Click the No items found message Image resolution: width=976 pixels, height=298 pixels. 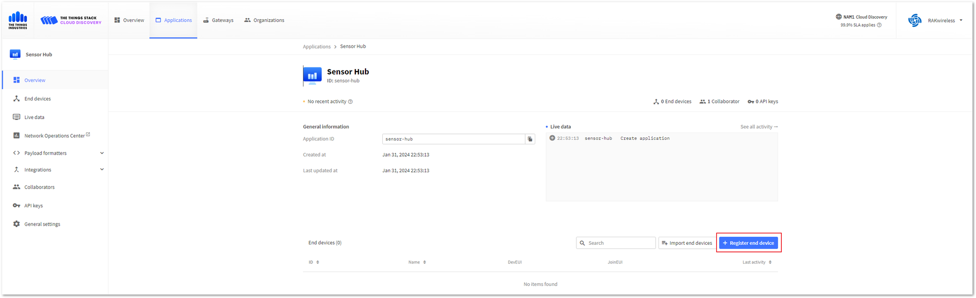[x=540, y=284]
